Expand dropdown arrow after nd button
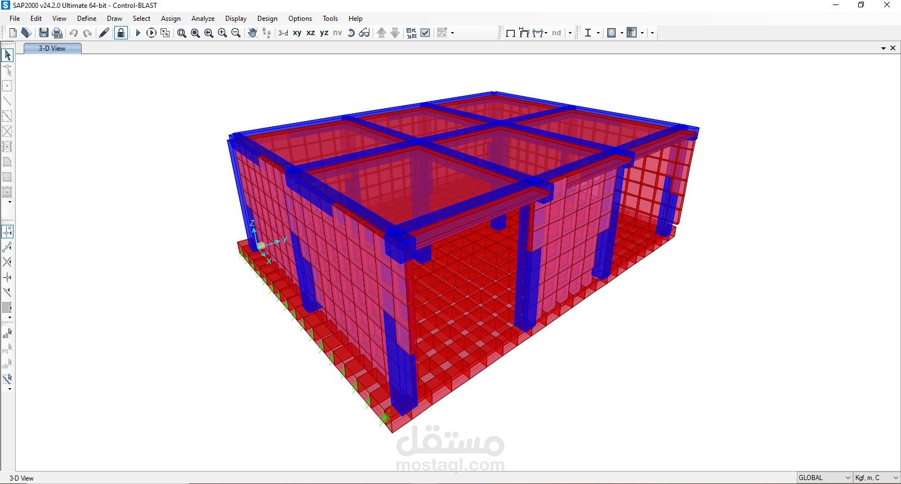The height and width of the screenshot is (484, 901). [x=570, y=33]
